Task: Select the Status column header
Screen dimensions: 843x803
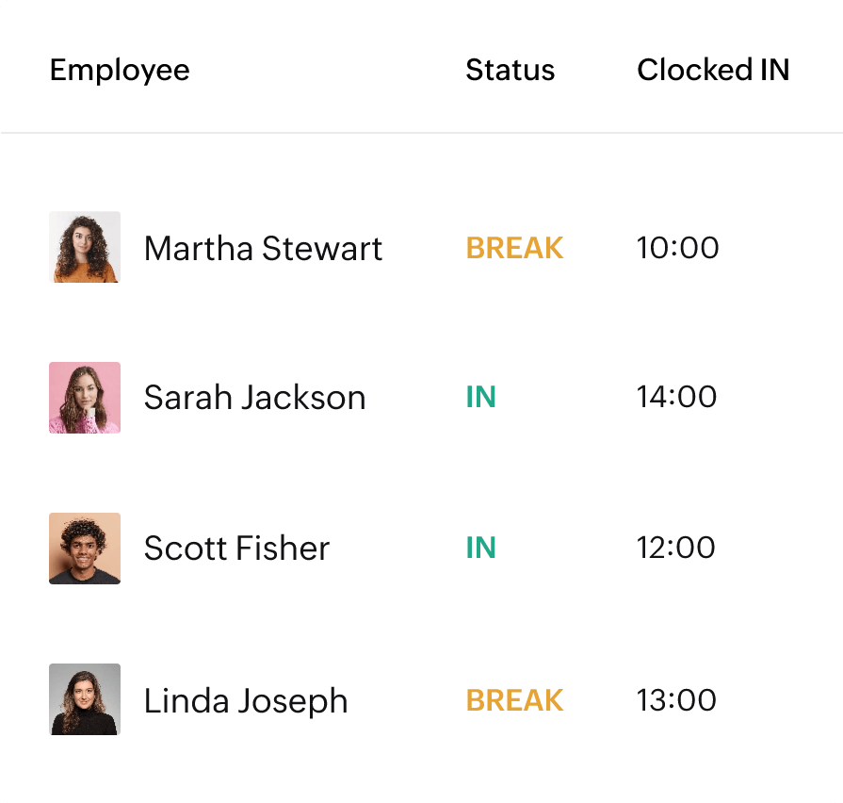Action: [x=511, y=70]
